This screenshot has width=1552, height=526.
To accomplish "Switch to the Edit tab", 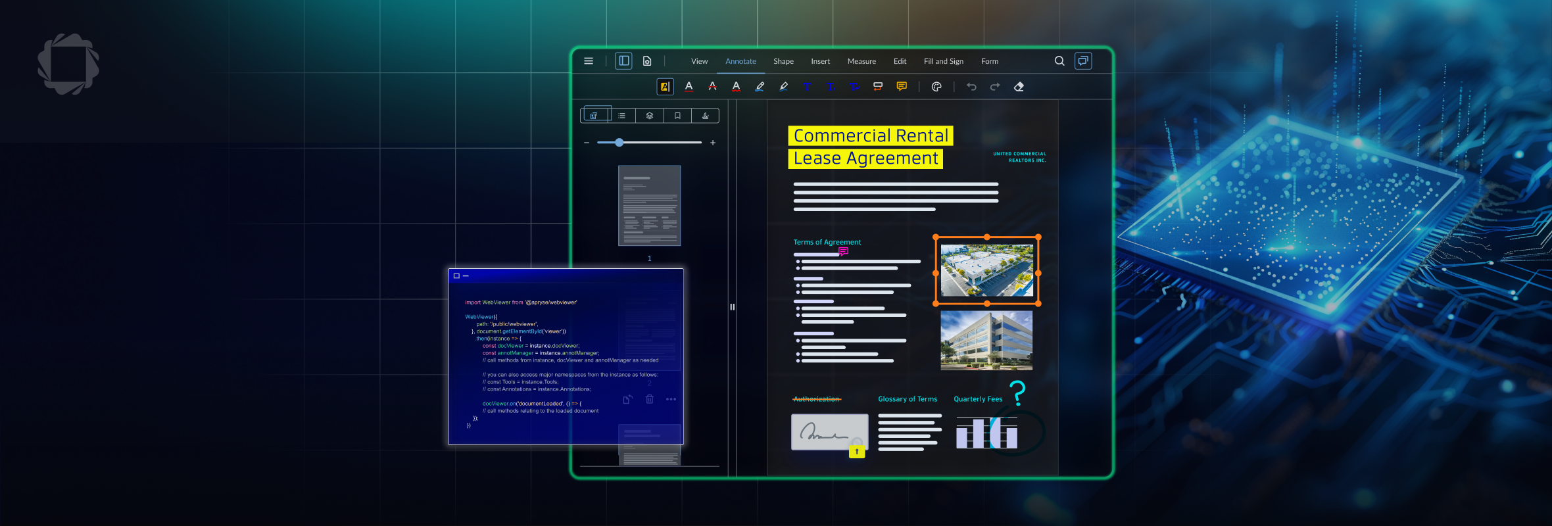I will (900, 61).
